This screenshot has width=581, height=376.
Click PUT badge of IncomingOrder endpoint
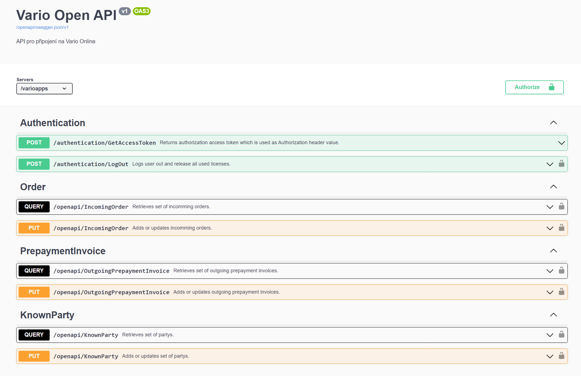34,228
